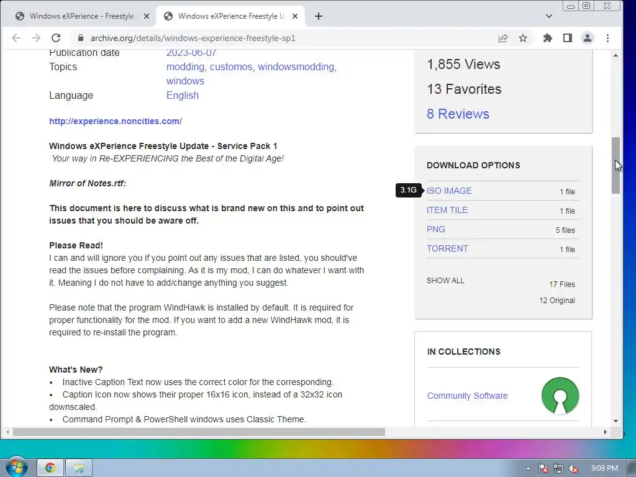
Task: Open the PNG download option
Action: [435, 230]
